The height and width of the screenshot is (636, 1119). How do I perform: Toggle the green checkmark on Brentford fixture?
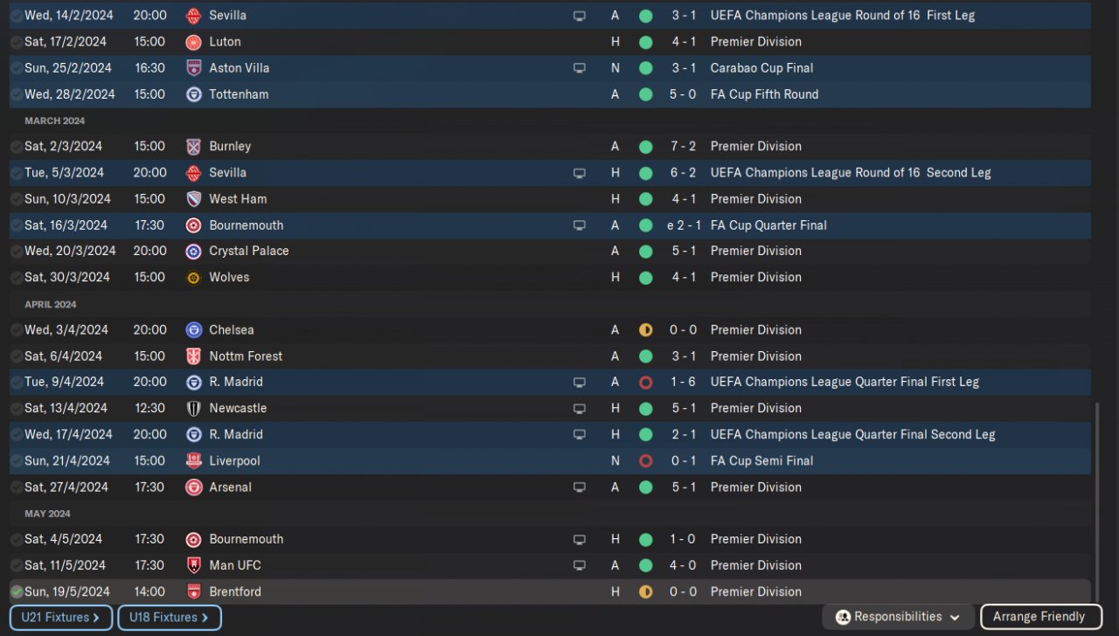[17, 592]
